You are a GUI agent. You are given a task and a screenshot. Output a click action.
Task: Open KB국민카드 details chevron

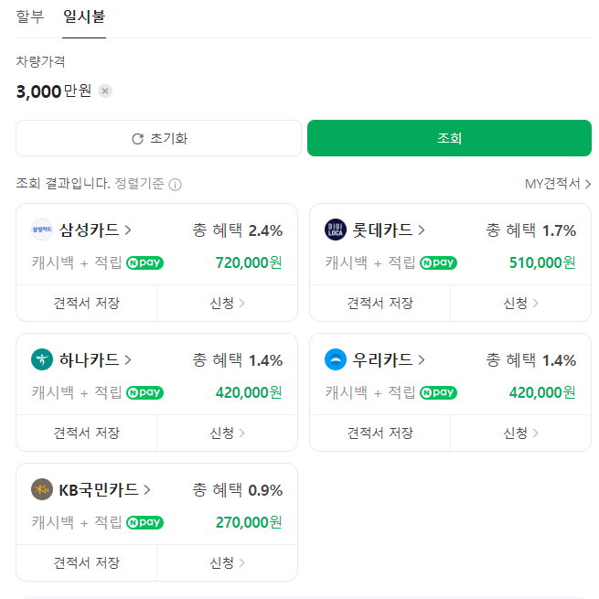(146, 491)
